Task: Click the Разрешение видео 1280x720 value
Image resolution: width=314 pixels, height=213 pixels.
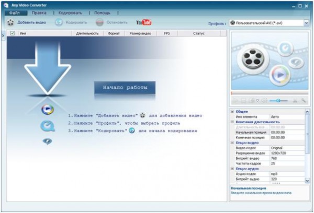Action: (287, 153)
